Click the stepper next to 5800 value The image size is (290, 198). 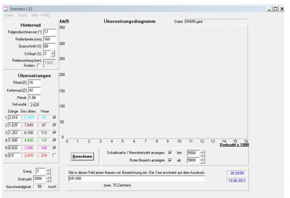pos(203,159)
